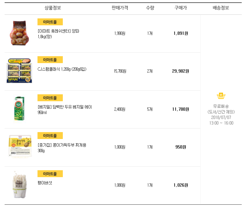
Task: Click the 상품정보 column header
Action: click(x=53, y=8)
